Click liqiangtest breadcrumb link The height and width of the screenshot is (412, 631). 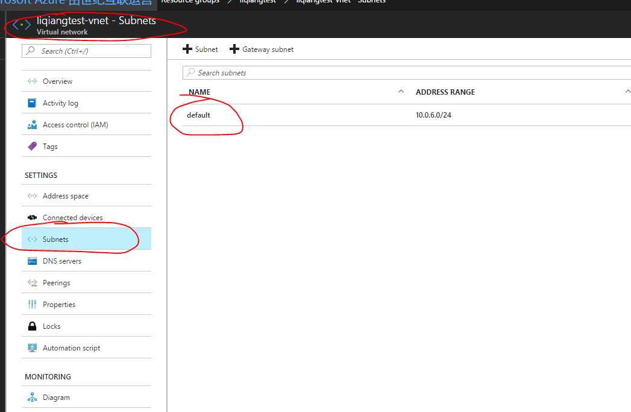tap(257, 2)
